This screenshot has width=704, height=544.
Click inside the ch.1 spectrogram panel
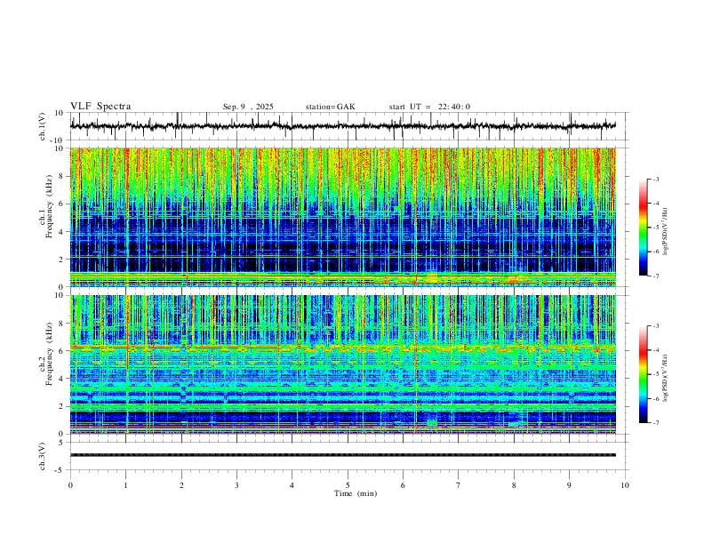(343, 217)
